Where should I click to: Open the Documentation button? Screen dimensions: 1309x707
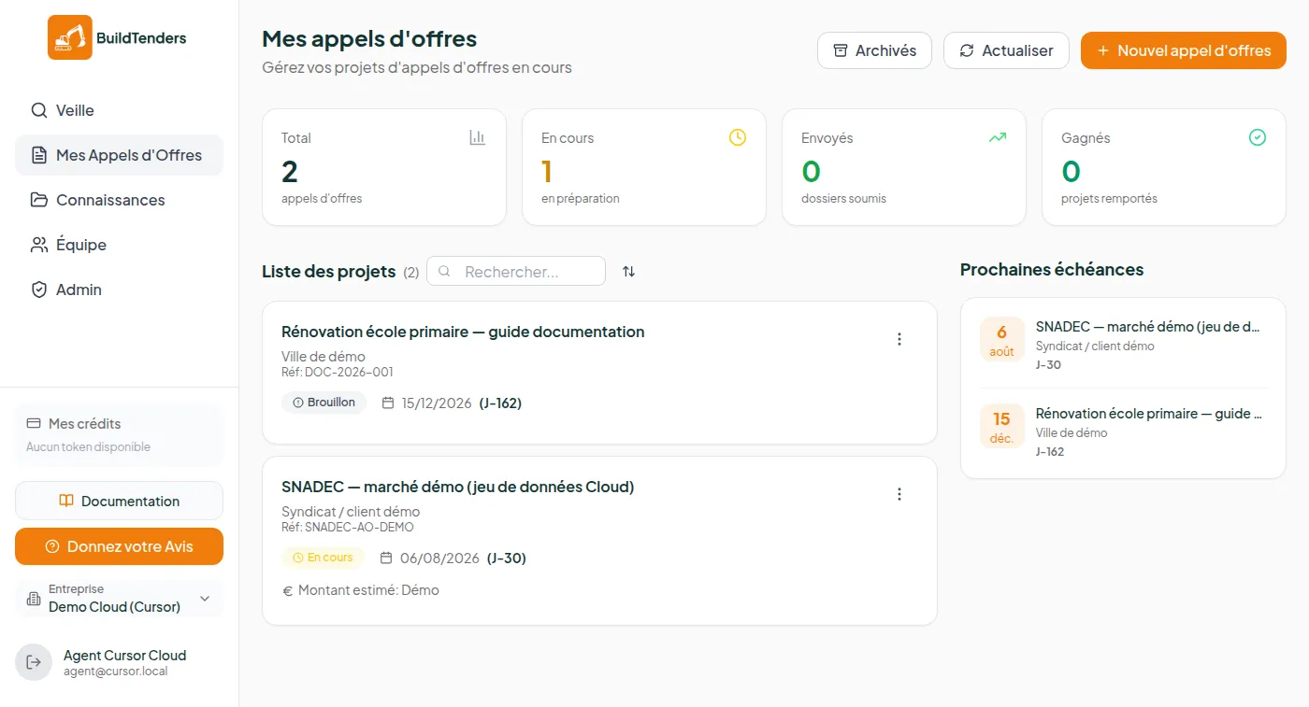119,501
